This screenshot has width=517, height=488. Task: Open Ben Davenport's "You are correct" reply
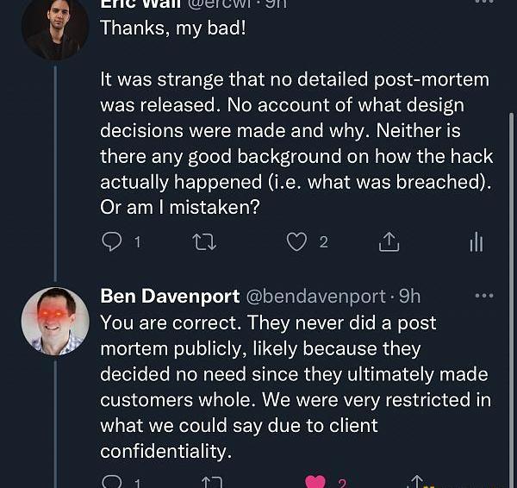coord(293,386)
